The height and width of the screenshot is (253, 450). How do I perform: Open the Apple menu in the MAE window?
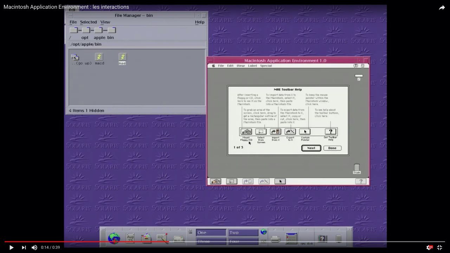point(213,66)
